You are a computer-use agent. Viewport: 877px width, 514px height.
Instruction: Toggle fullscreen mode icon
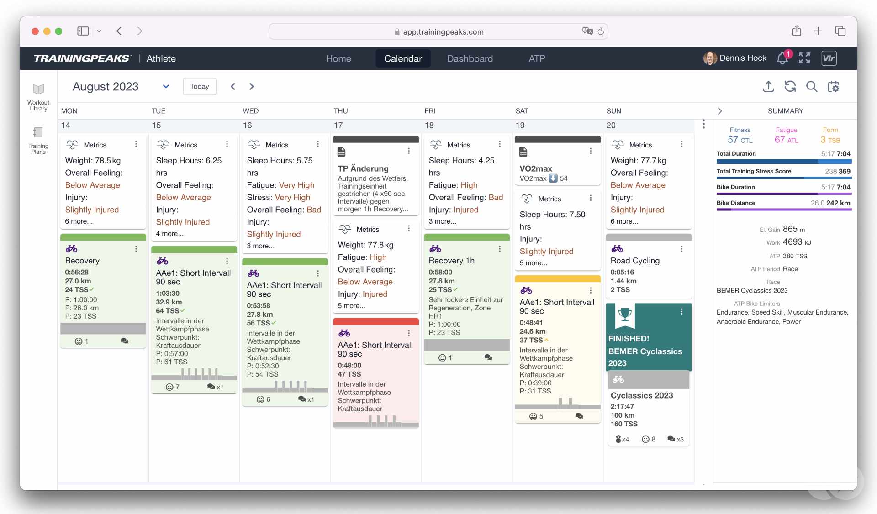pyautogui.click(x=804, y=58)
